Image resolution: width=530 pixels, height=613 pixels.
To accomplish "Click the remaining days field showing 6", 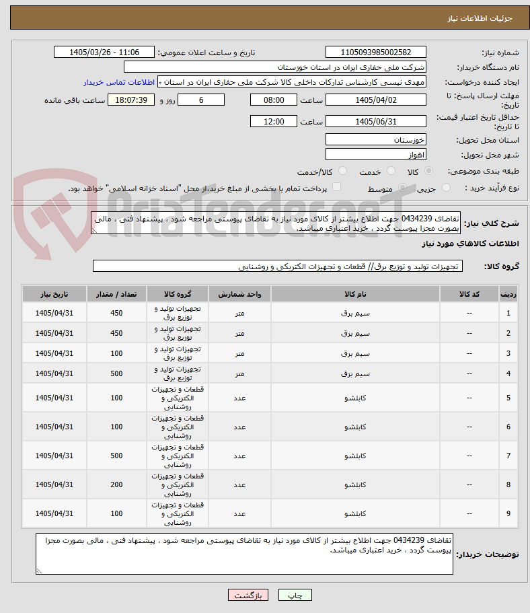I will 201,100.
